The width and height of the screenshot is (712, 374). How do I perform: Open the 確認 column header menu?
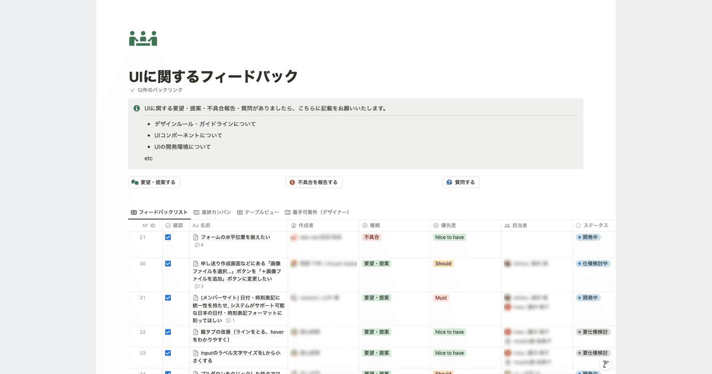[176, 226]
